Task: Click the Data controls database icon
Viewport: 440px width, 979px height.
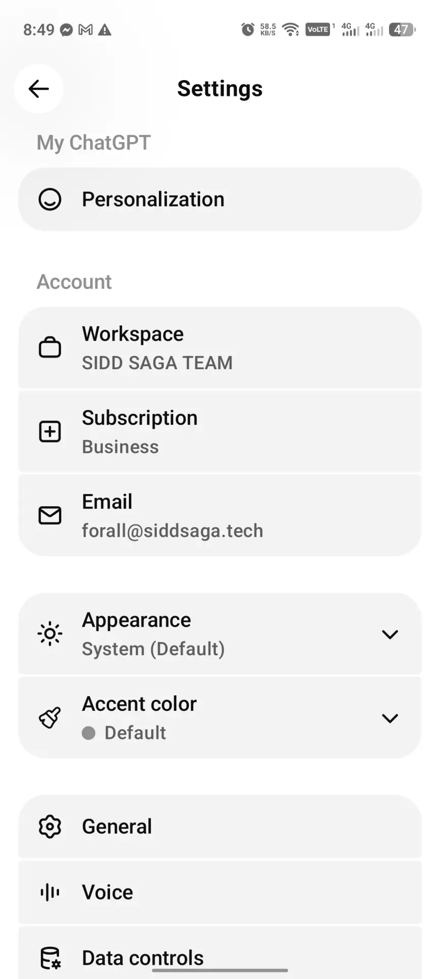Action: pos(50,958)
